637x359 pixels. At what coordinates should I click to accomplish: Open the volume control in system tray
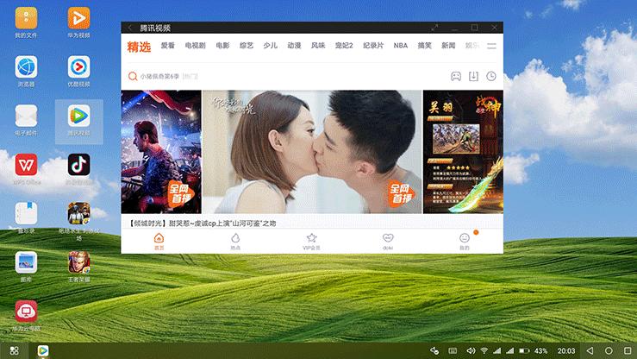[471, 350]
